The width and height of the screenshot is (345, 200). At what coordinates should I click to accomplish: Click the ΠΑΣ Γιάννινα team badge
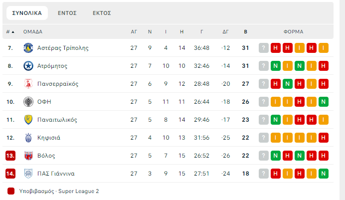[x=28, y=174]
